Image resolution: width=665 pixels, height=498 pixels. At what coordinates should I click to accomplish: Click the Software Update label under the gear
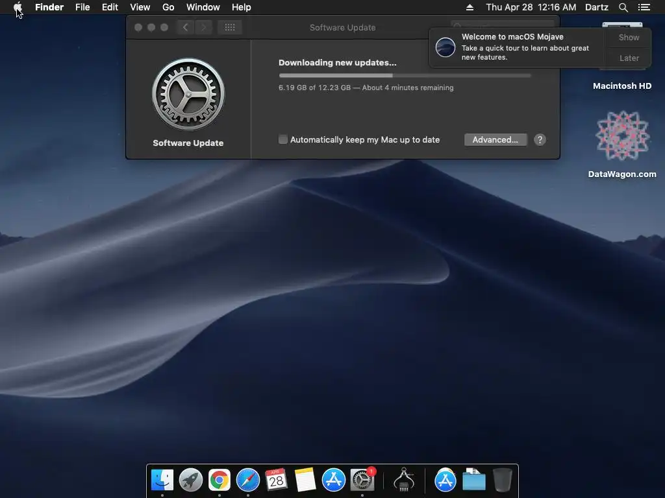(188, 143)
